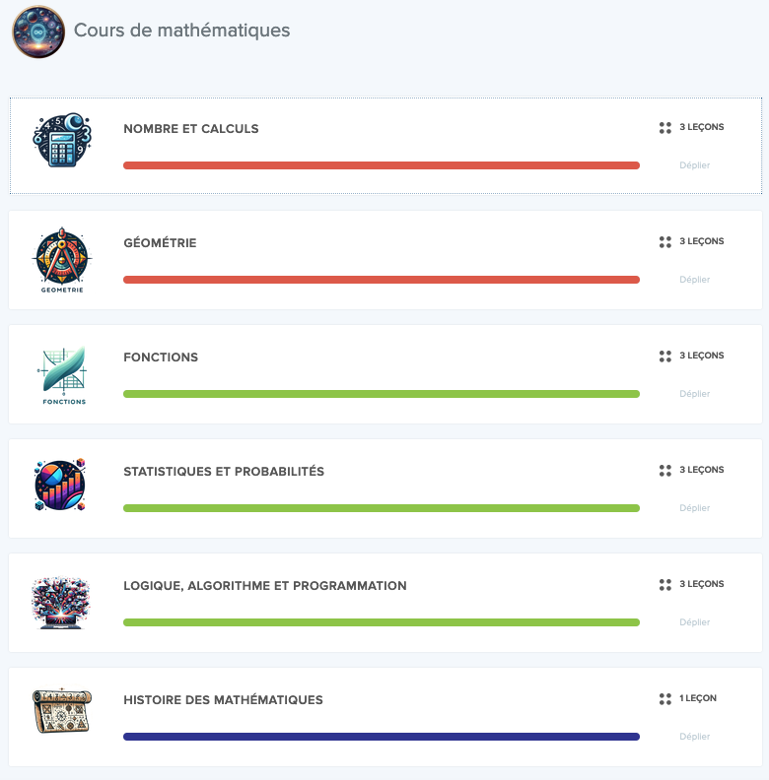Expand the Nombre et Calculs section via Déplier
Image resolution: width=769 pixels, height=780 pixels.
694,165
